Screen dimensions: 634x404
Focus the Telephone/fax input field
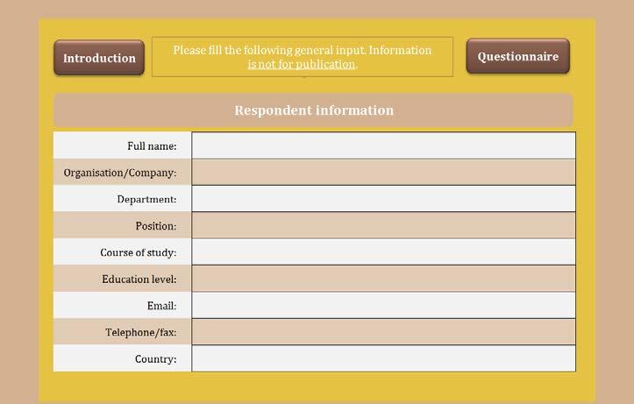[384, 332]
